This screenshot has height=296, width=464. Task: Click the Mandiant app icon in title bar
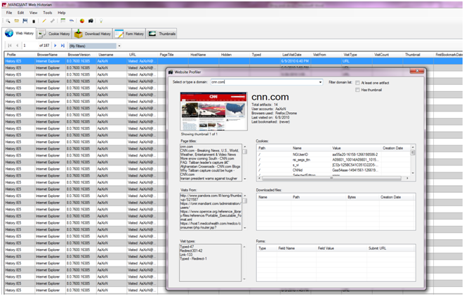4,5
